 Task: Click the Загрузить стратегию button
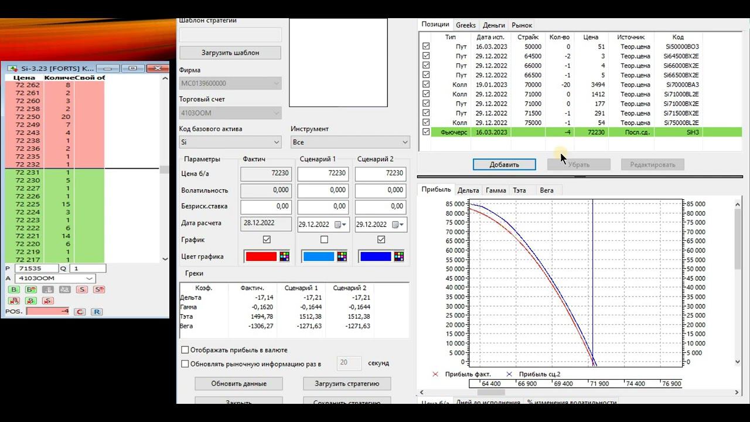tap(347, 384)
